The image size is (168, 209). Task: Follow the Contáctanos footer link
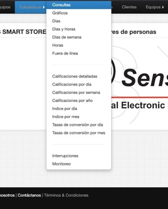(x=29, y=195)
